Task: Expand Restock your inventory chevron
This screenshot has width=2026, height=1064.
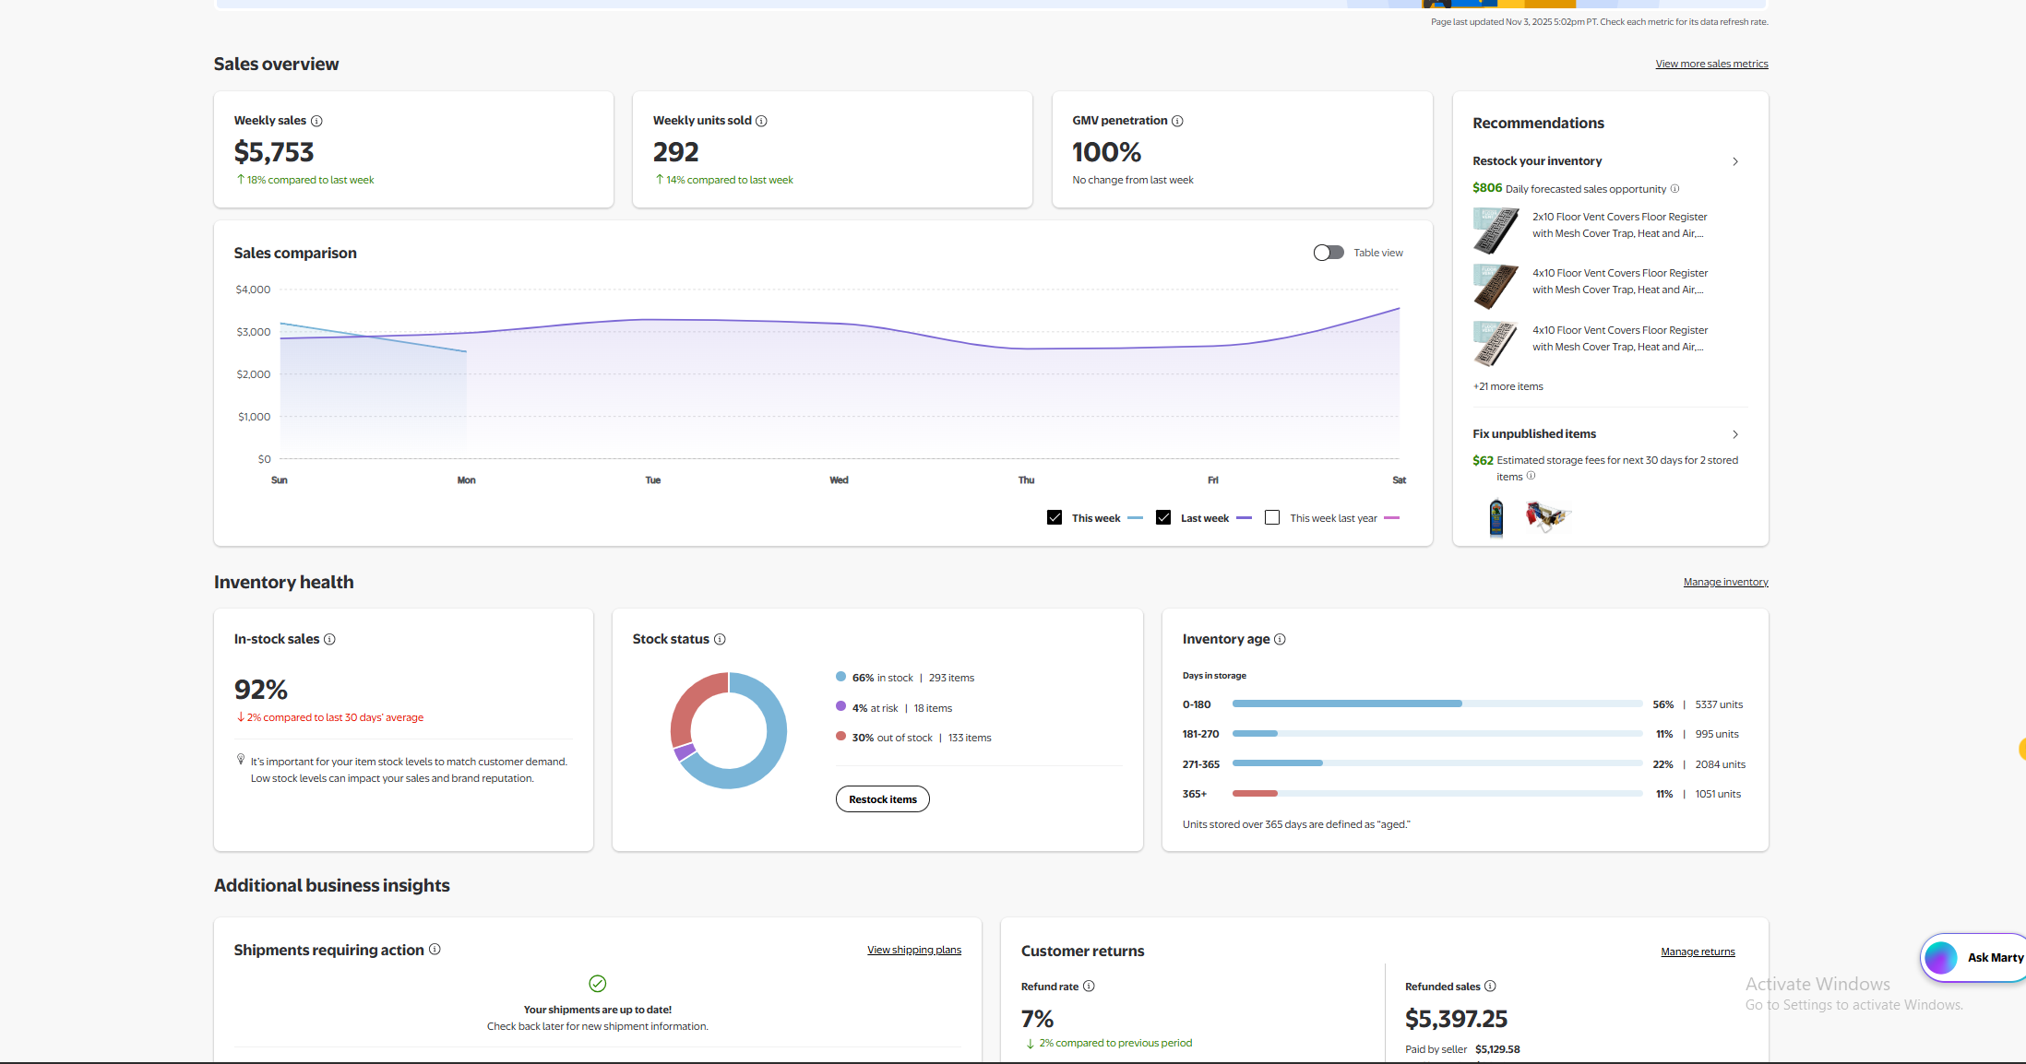Action: pos(1735,161)
